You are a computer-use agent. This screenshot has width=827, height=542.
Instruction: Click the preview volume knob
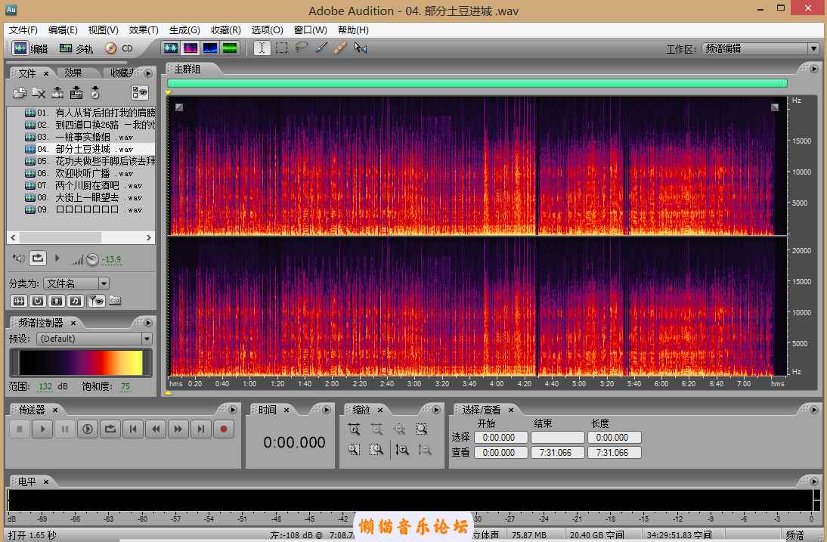tap(92, 259)
